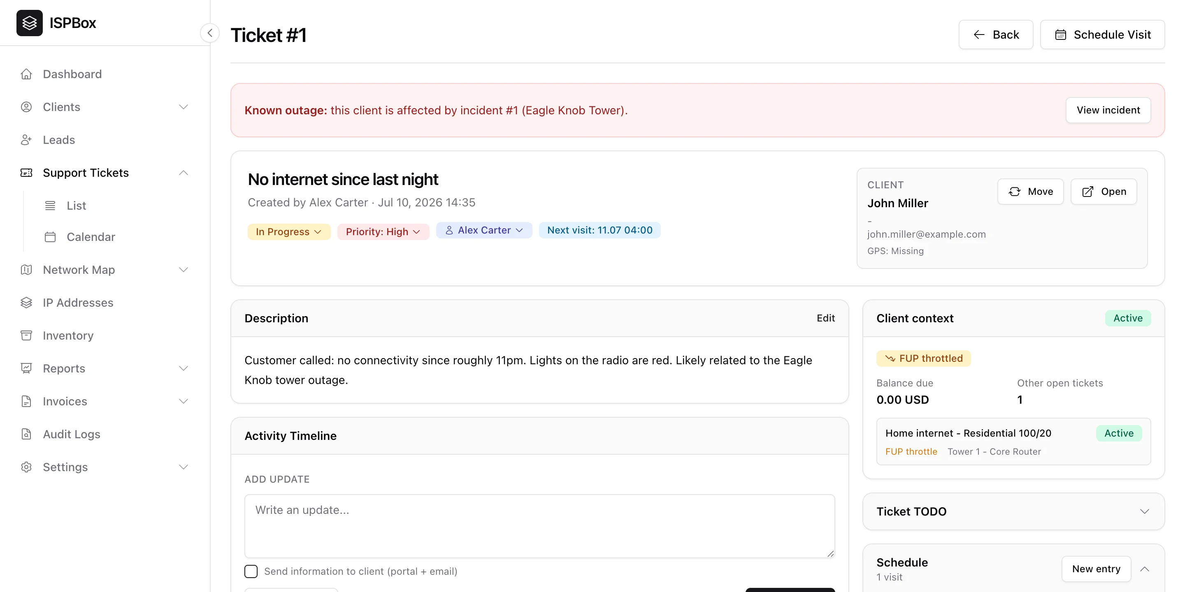Click the Inventory box icon

coord(26,335)
